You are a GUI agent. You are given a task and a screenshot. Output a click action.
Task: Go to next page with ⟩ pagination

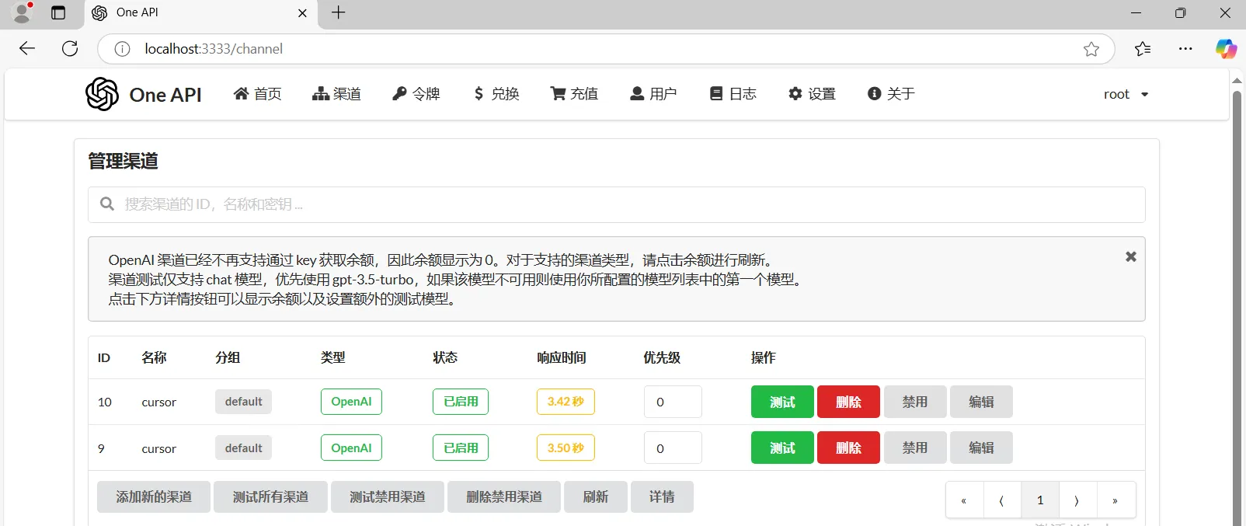coord(1077,500)
